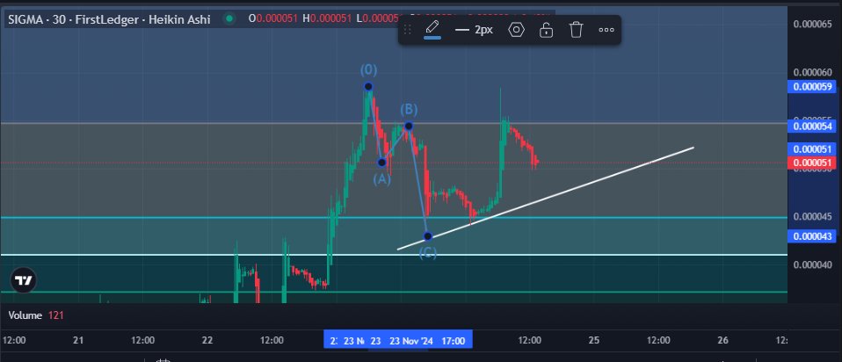
Task: Click the green market status dot
Action: click(229, 18)
